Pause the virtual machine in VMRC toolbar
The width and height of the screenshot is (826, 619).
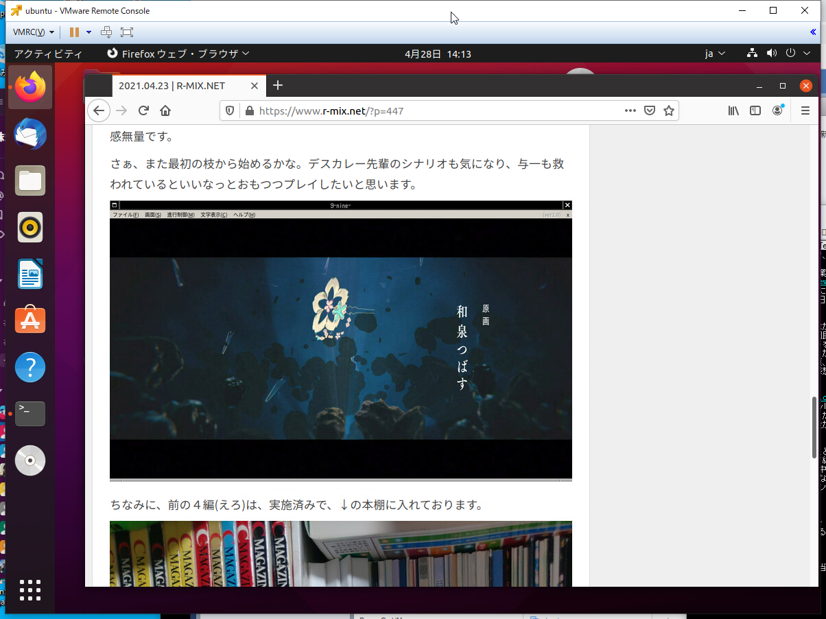click(x=74, y=32)
